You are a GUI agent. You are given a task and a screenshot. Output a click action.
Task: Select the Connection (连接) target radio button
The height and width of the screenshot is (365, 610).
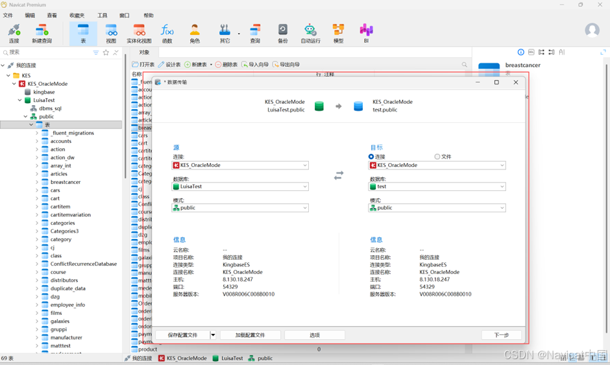click(x=371, y=157)
